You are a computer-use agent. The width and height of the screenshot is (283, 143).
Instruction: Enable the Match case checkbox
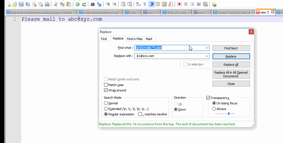106,85
